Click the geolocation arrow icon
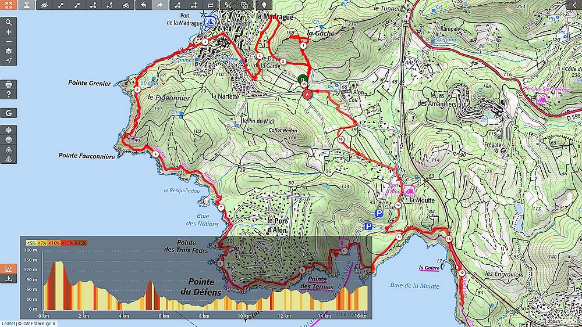582x327 pixels. [9, 61]
